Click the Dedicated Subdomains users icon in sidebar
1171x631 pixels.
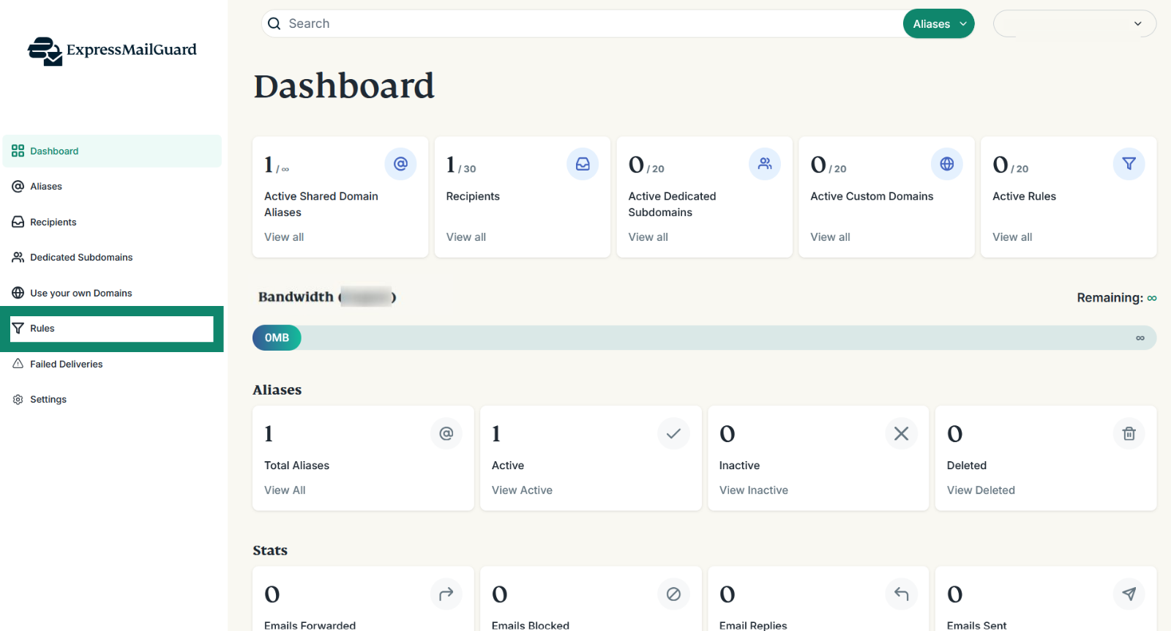18,257
